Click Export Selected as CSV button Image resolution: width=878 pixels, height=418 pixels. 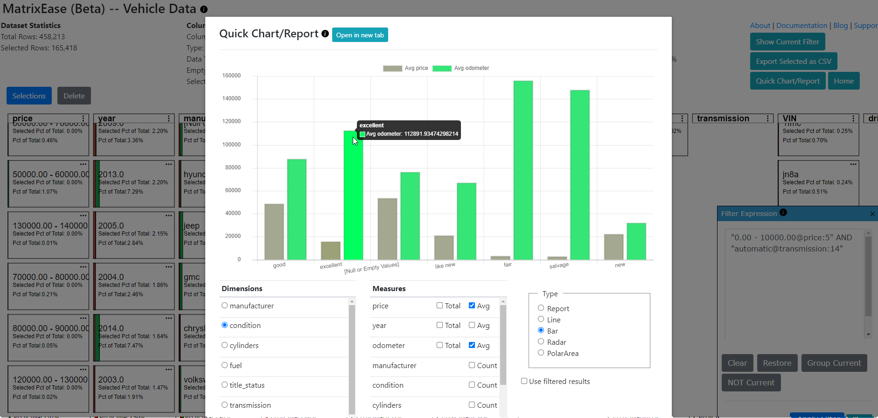click(x=793, y=62)
